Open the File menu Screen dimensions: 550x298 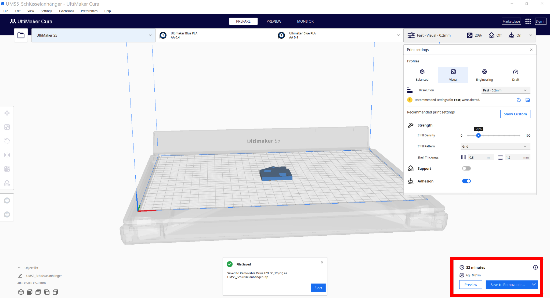tap(6, 11)
